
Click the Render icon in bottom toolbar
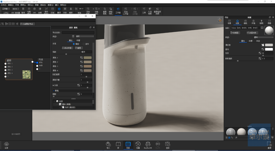(168, 145)
